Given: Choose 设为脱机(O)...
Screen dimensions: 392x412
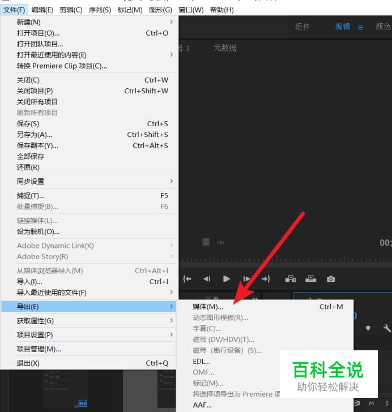Looking at the screenshot, I should pyautogui.click(x=89, y=231).
